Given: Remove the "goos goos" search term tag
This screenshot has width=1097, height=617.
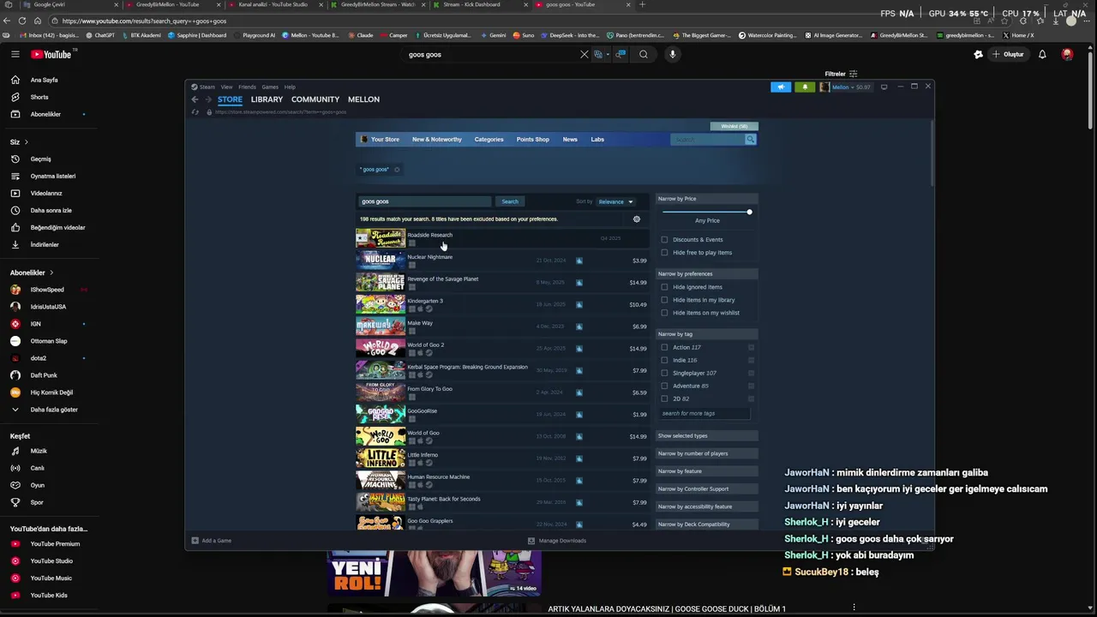Looking at the screenshot, I should (x=397, y=170).
